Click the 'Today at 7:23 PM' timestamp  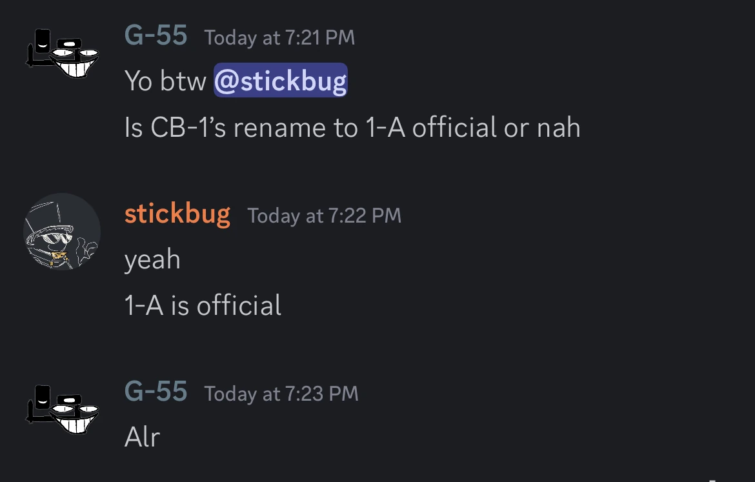coord(281,394)
